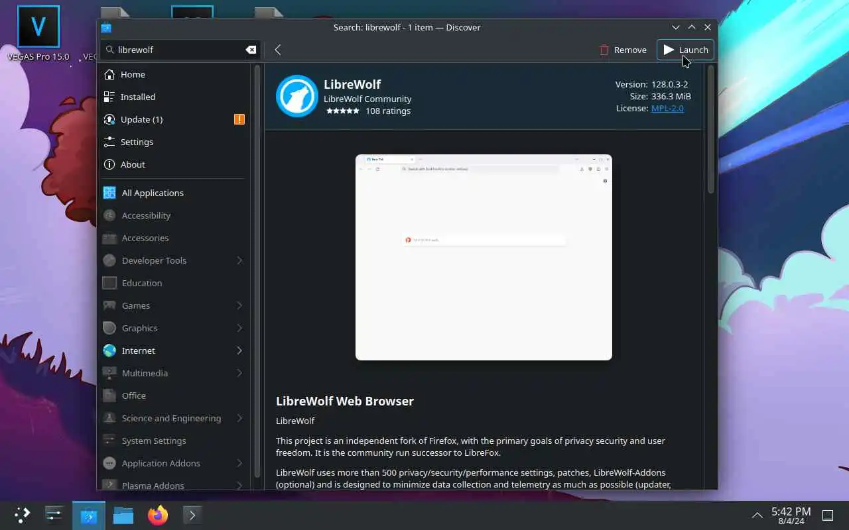Click the Discover taskbar icon

tap(89, 515)
